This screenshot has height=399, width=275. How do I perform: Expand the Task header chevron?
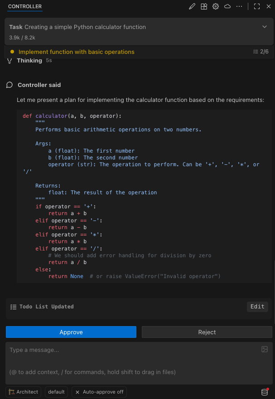265,27
